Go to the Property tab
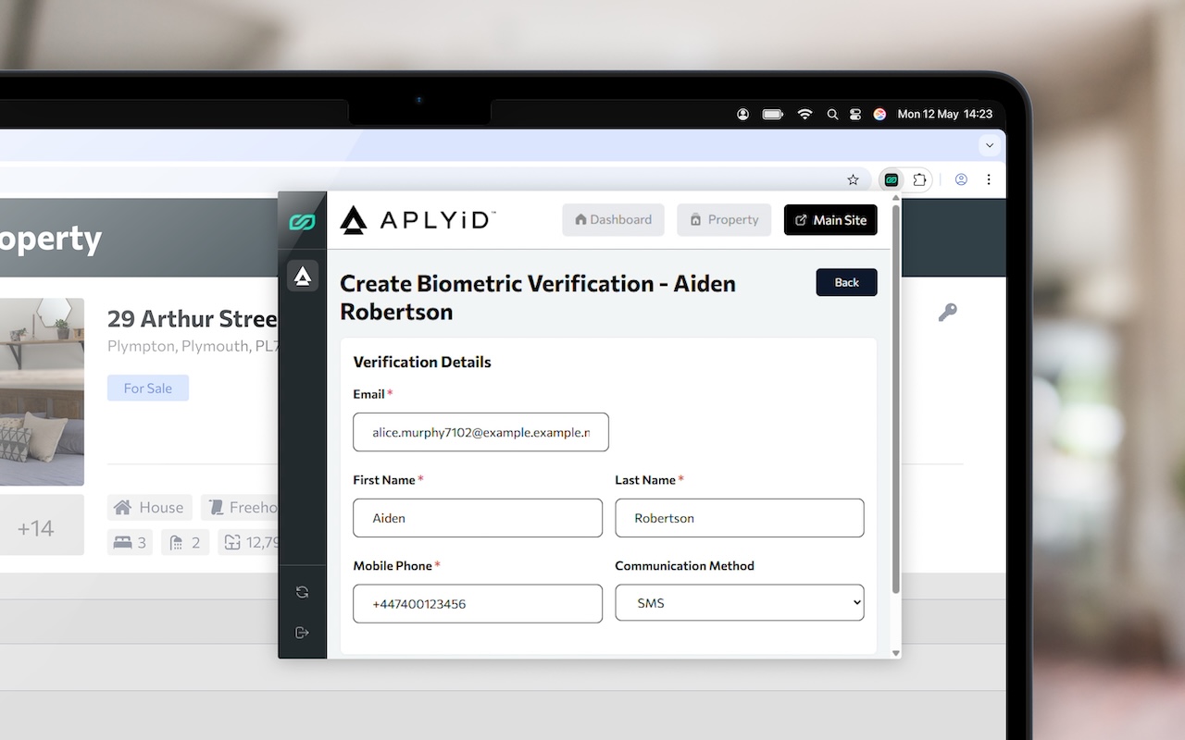The height and width of the screenshot is (740, 1185). pyautogui.click(x=724, y=220)
